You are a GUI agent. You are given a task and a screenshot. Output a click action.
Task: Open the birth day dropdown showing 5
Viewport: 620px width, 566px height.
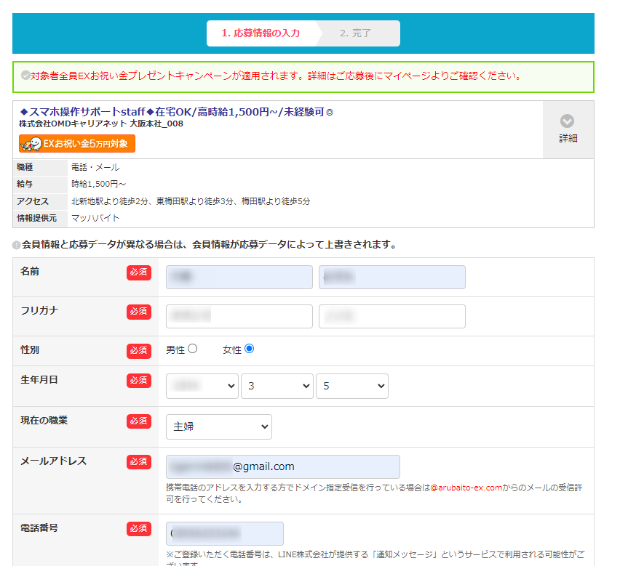[351, 386]
